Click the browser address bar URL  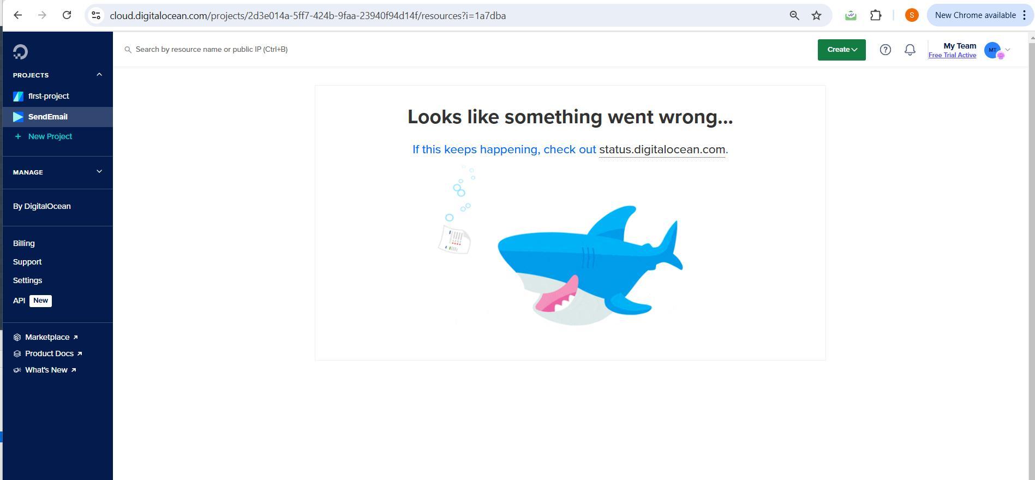(308, 15)
